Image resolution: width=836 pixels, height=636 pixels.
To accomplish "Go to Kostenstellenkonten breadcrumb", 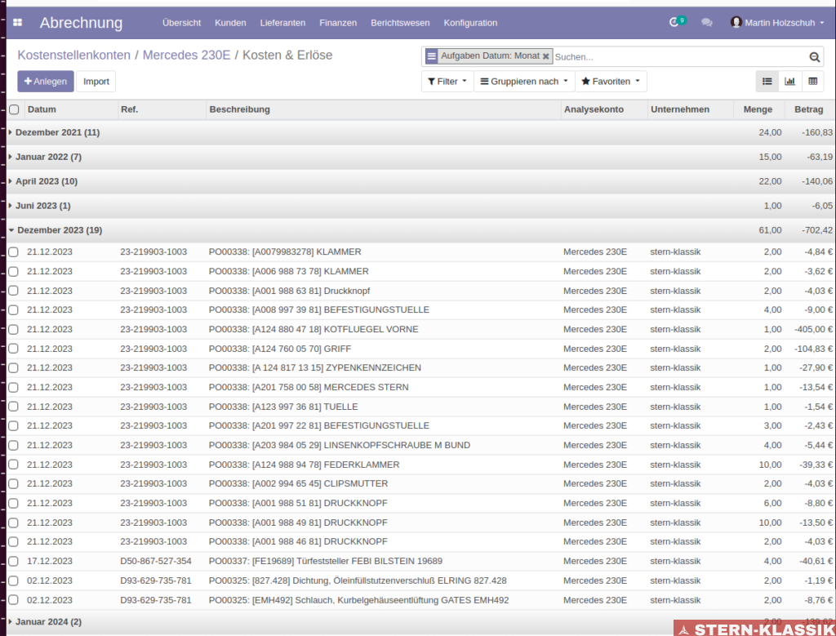I will 74,55.
